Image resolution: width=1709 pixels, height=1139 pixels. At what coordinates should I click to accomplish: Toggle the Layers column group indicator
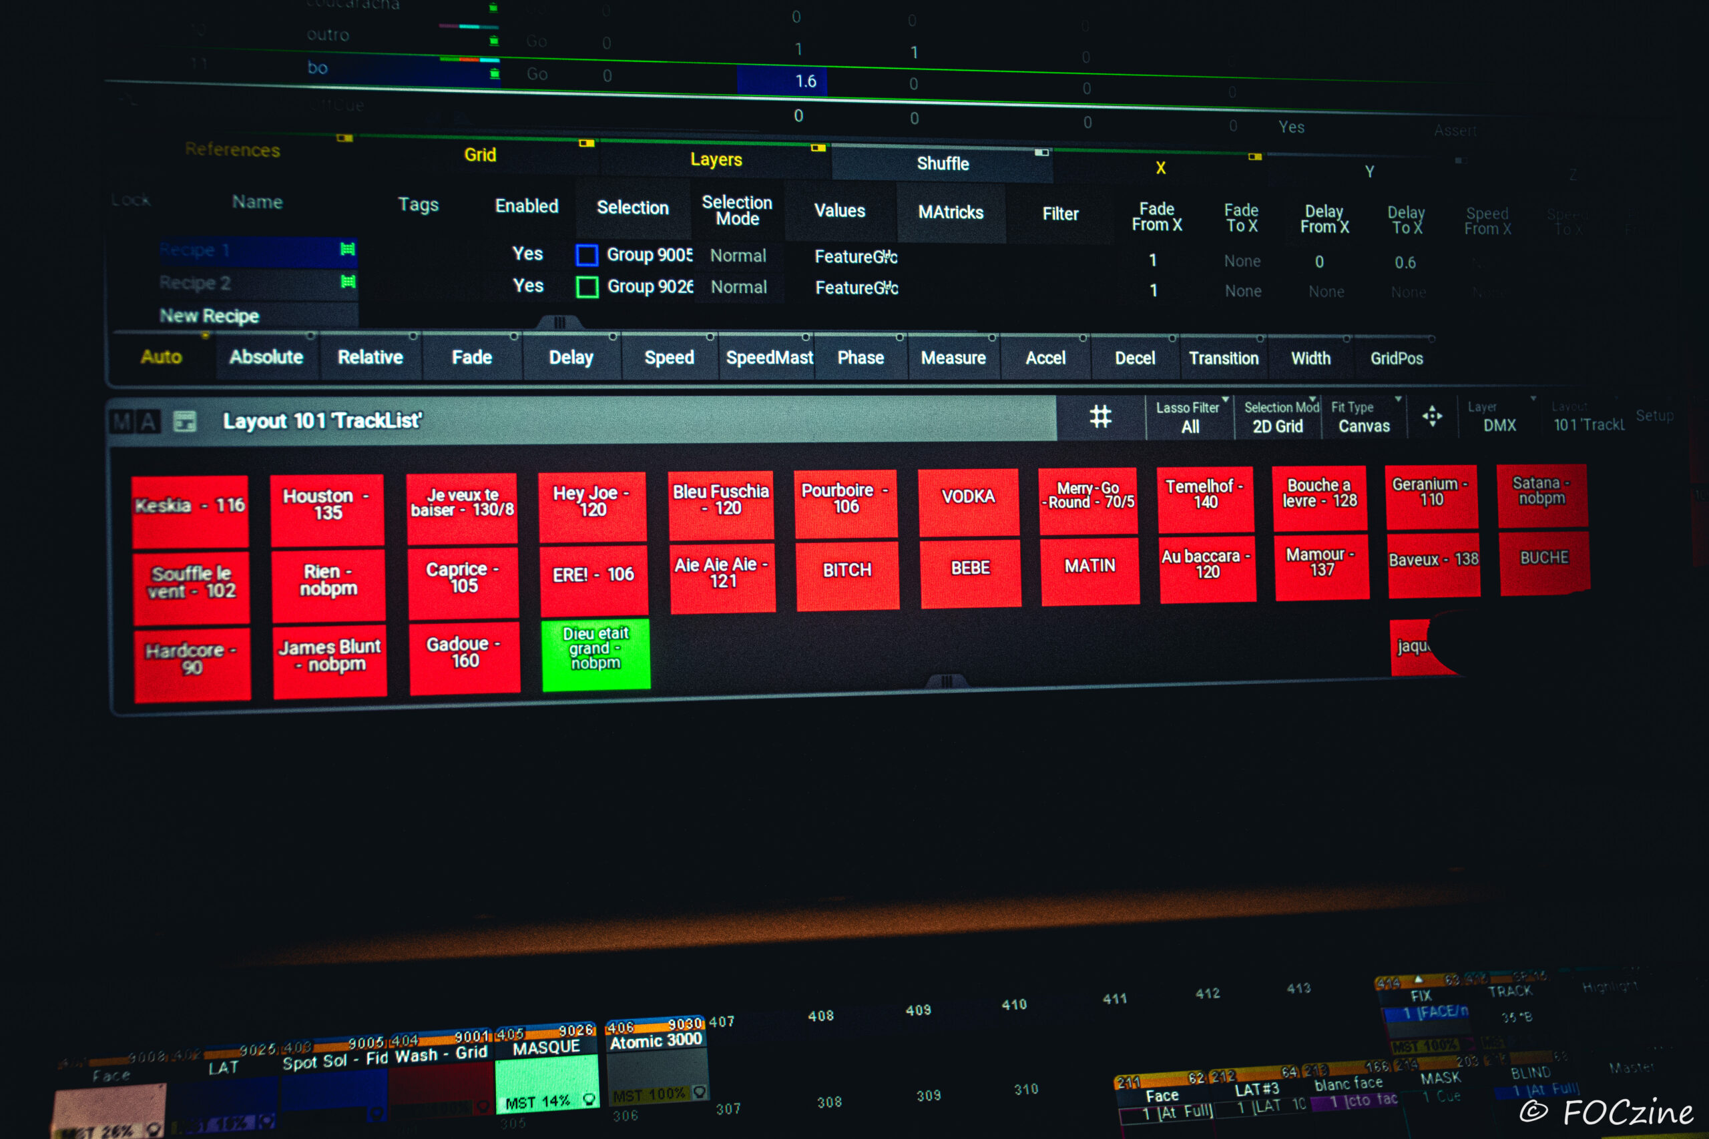pos(818,148)
